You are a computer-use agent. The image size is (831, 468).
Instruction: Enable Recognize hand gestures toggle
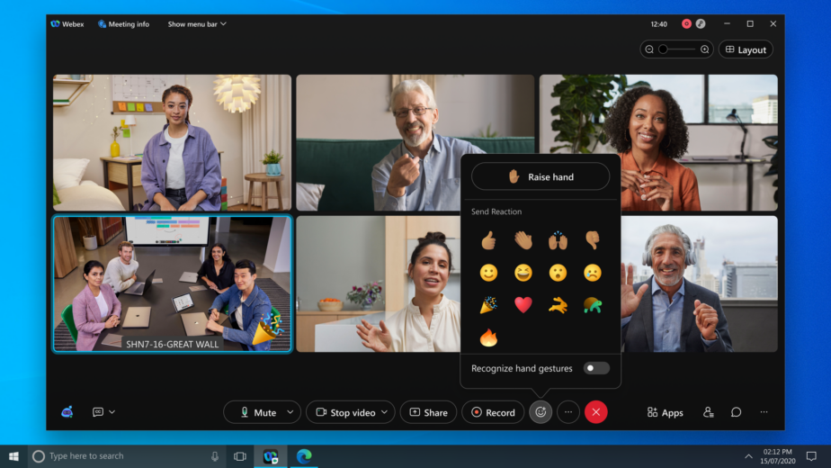coord(595,368)
